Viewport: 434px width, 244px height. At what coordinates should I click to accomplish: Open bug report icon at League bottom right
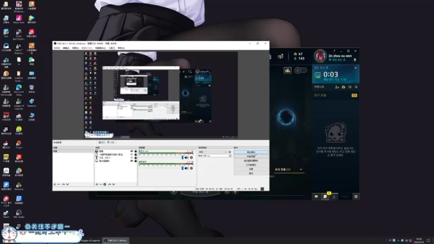coord(356,197)
